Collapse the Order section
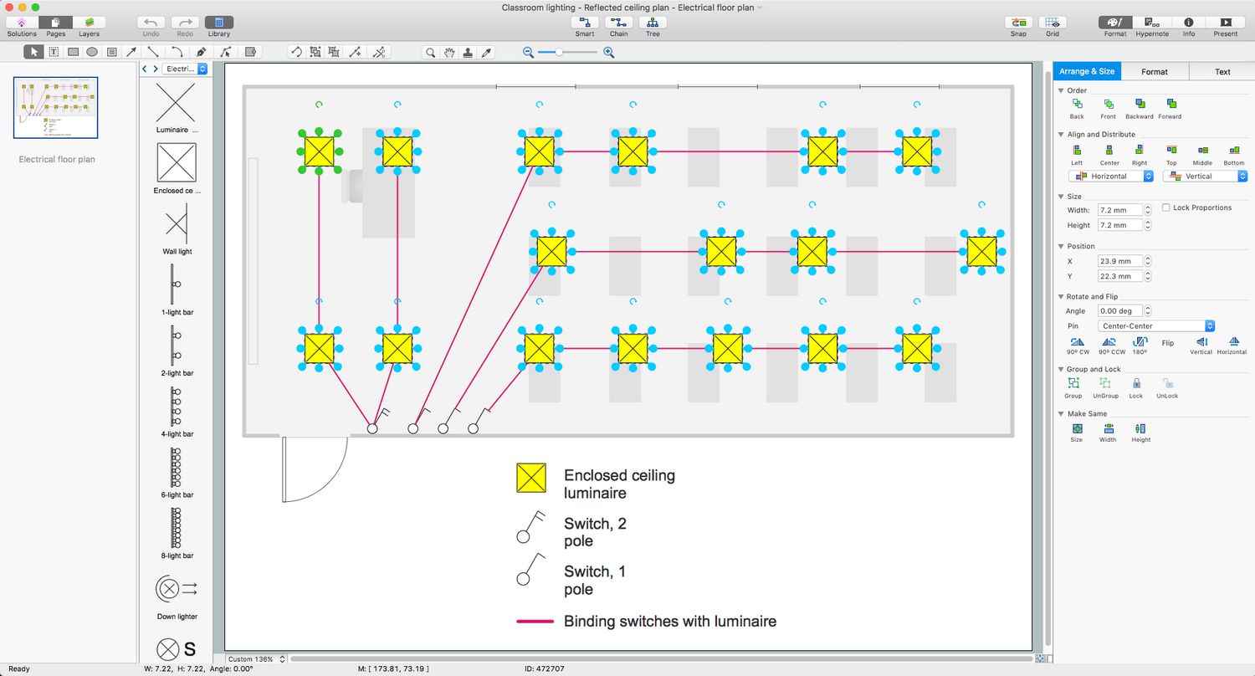1255x676 pixels. tap(1061, 90)
